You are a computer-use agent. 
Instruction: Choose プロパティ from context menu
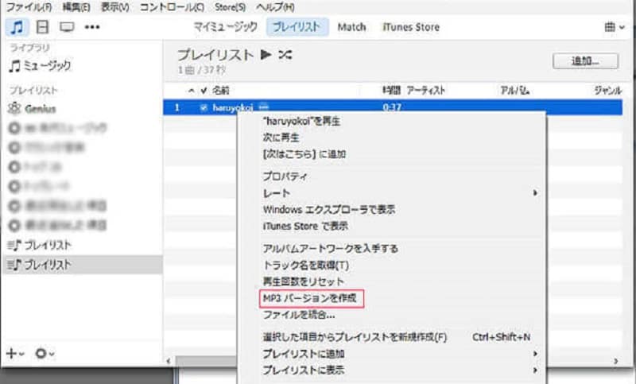click(285, 176)
